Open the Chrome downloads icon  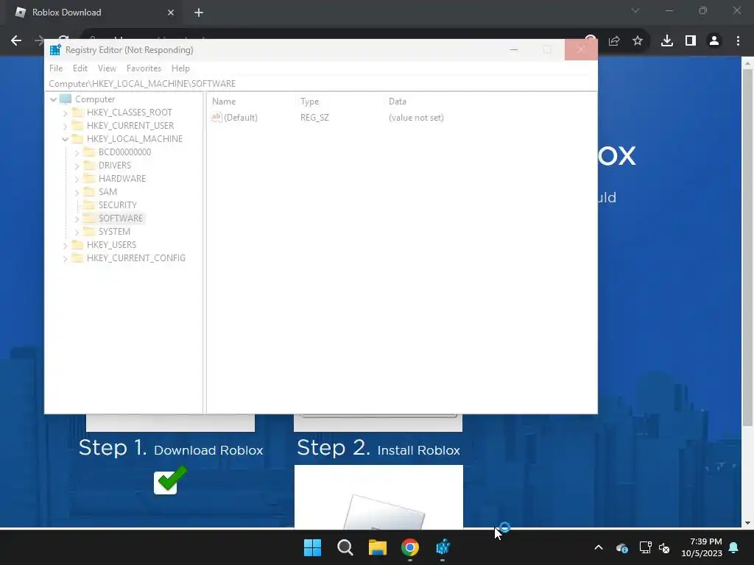pyautogui.click(x=666, y=41)
